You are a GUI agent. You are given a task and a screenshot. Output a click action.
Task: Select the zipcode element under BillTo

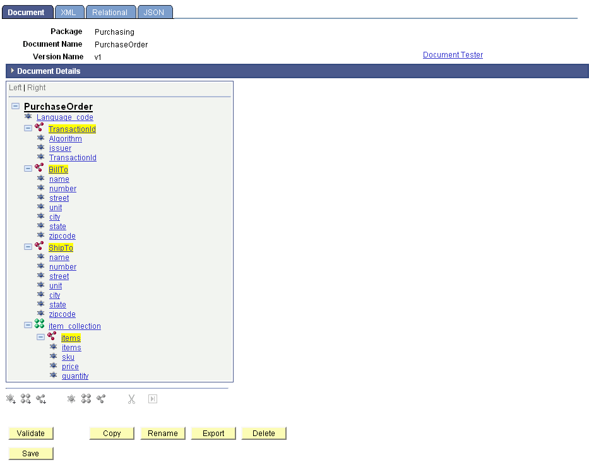(x=62, y=235)
